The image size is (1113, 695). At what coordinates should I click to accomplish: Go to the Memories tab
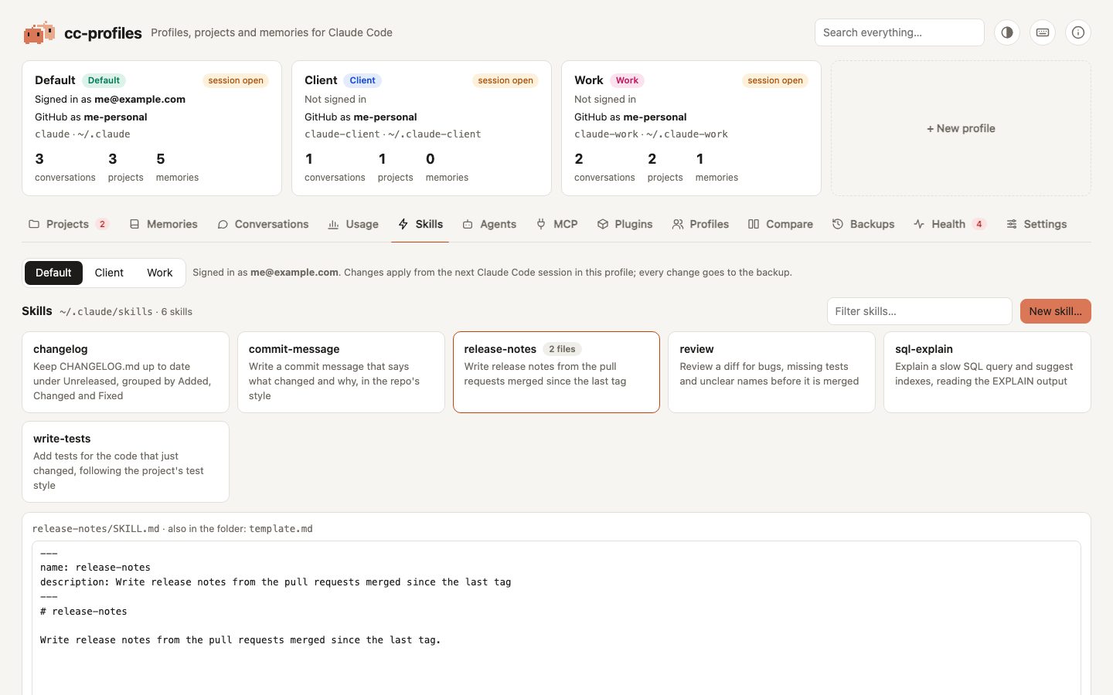pyautogui.click(x=163, y=224)
